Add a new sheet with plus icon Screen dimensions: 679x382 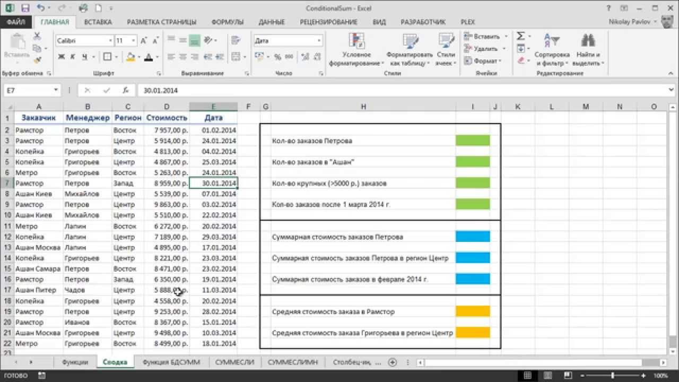coord(393,362)
